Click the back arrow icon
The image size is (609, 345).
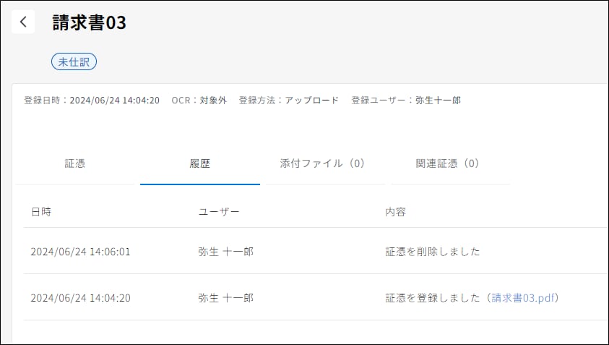point(23,22)
